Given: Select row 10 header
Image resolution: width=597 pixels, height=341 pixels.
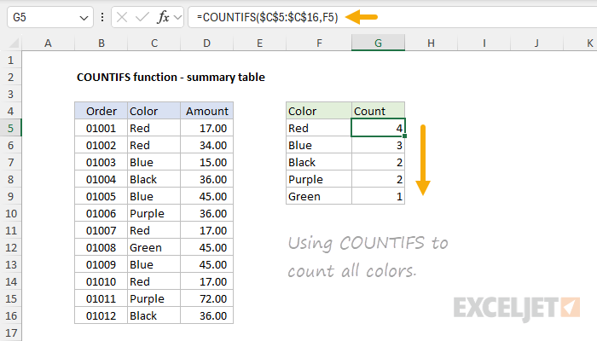Looking at the screenshot, I should coord(10,213).
